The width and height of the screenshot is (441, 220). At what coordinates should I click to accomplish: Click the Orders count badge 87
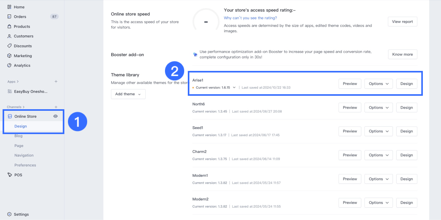(x=54, y=17)
